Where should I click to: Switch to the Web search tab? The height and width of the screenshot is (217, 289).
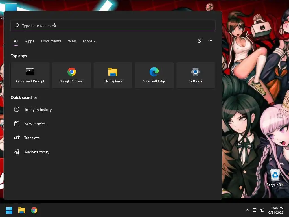click(x=72, y=41)
